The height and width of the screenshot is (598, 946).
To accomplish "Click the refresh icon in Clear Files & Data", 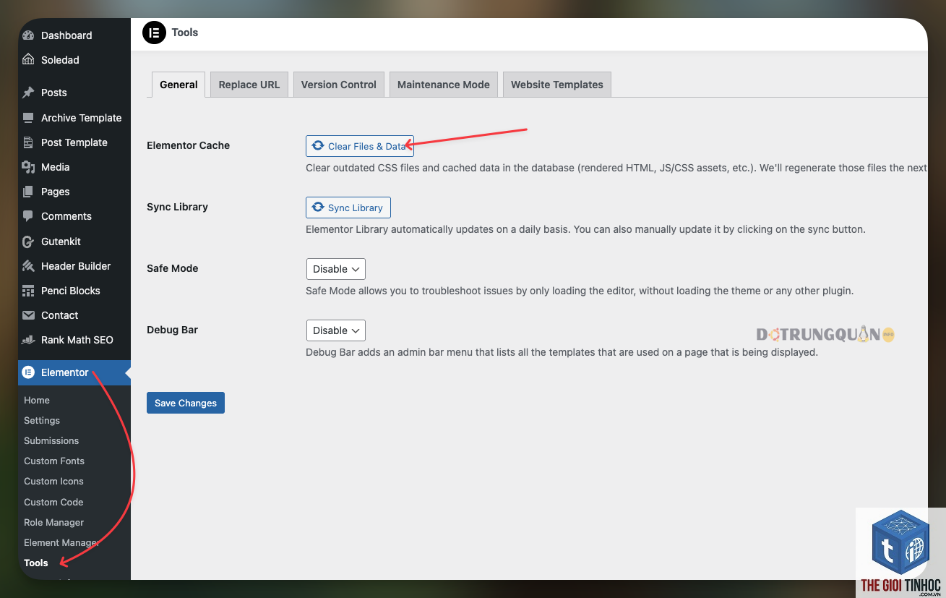I will pyautogui.click(x=318, y=146).
